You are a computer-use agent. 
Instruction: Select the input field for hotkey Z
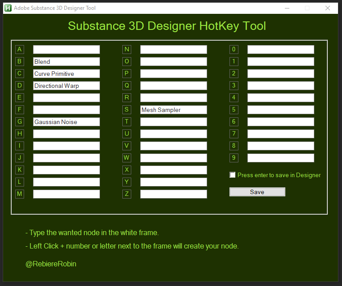coord(174,194)
